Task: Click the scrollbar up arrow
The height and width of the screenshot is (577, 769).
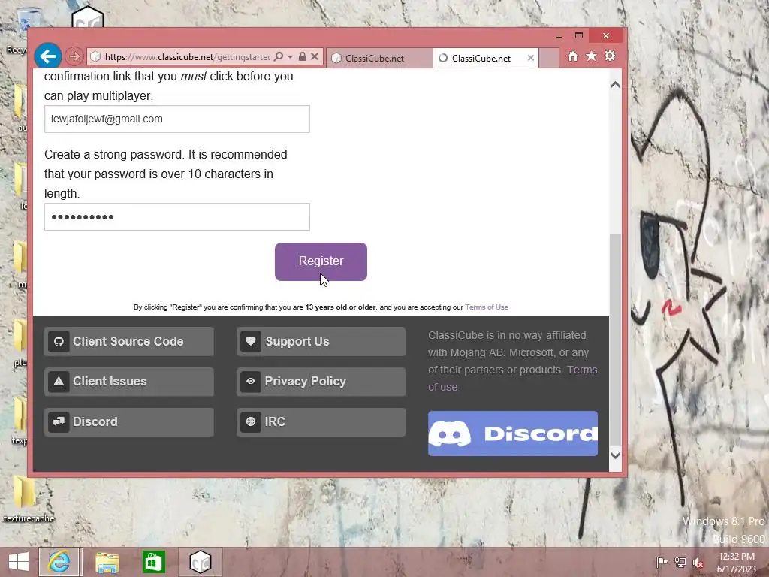Action: (x=615, y=85)
